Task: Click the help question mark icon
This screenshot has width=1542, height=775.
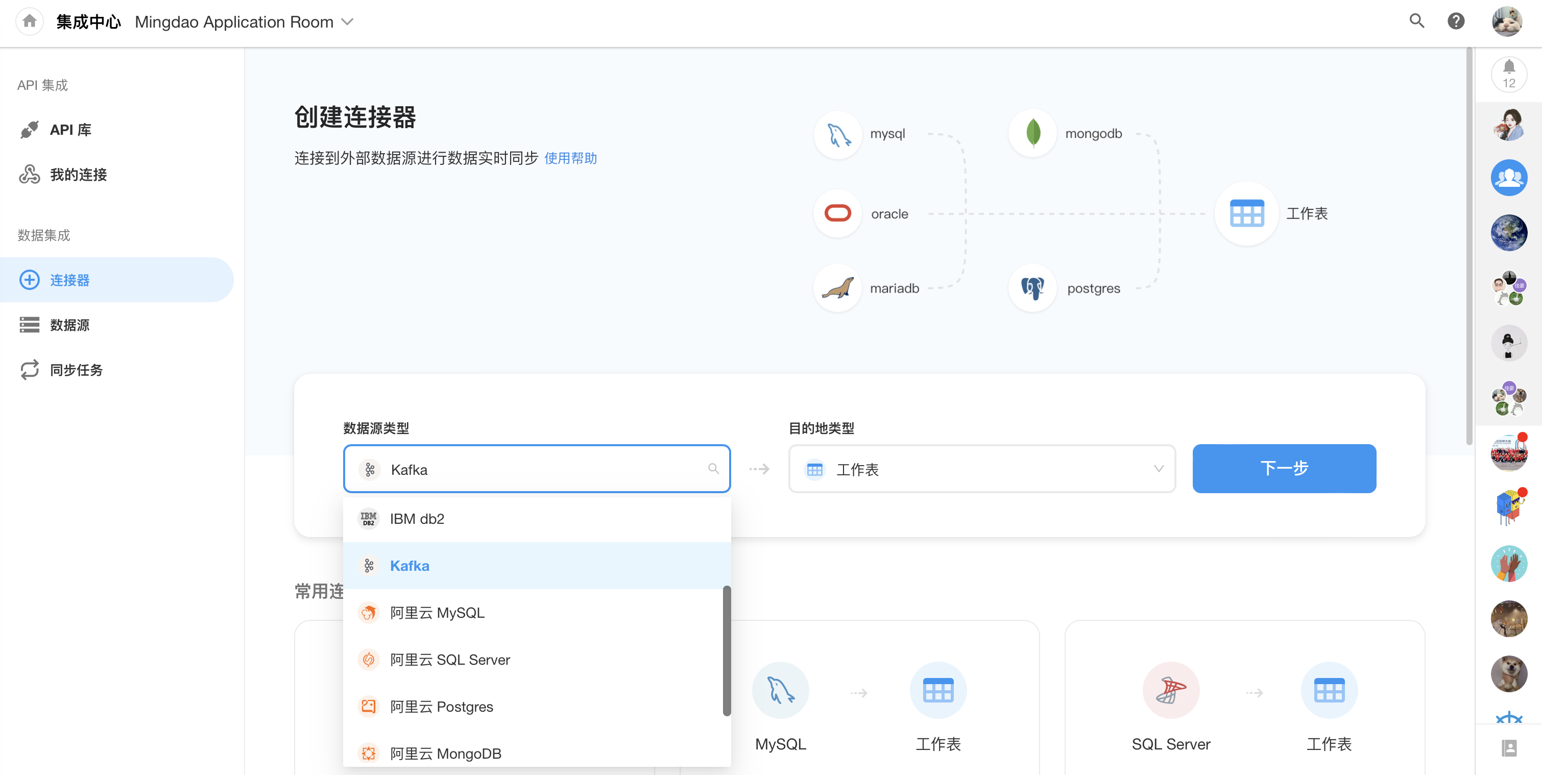Action: click(x=1456, y=21)
